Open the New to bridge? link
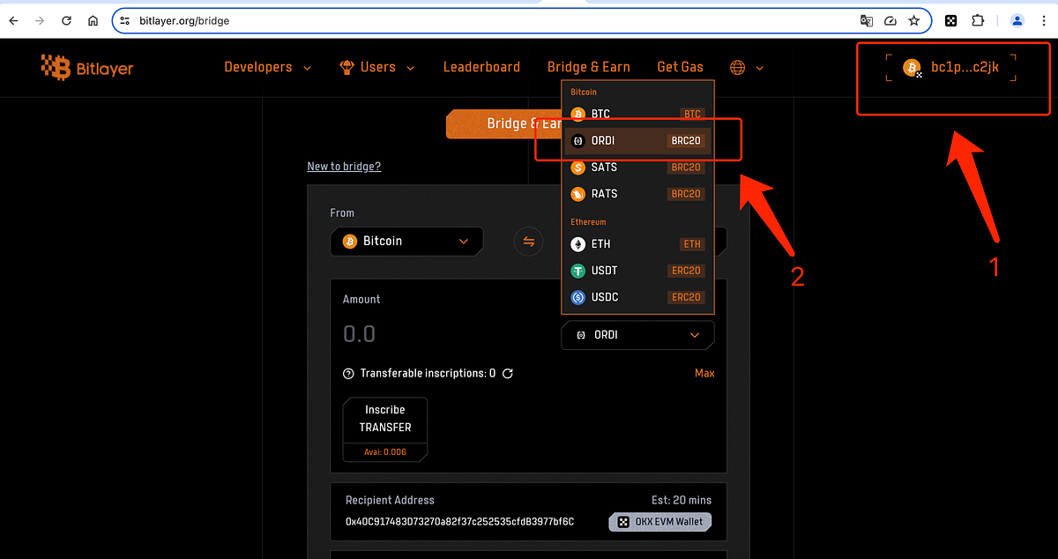The width and height of the screenshot is (1058, 559). pos(344,166)
